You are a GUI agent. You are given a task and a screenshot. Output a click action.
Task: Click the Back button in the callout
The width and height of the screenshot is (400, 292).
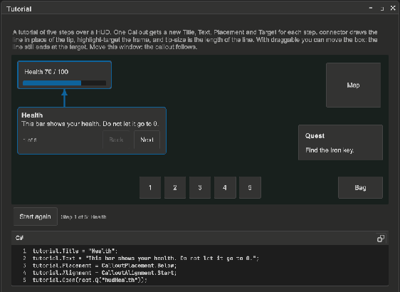tap(116, 140)
